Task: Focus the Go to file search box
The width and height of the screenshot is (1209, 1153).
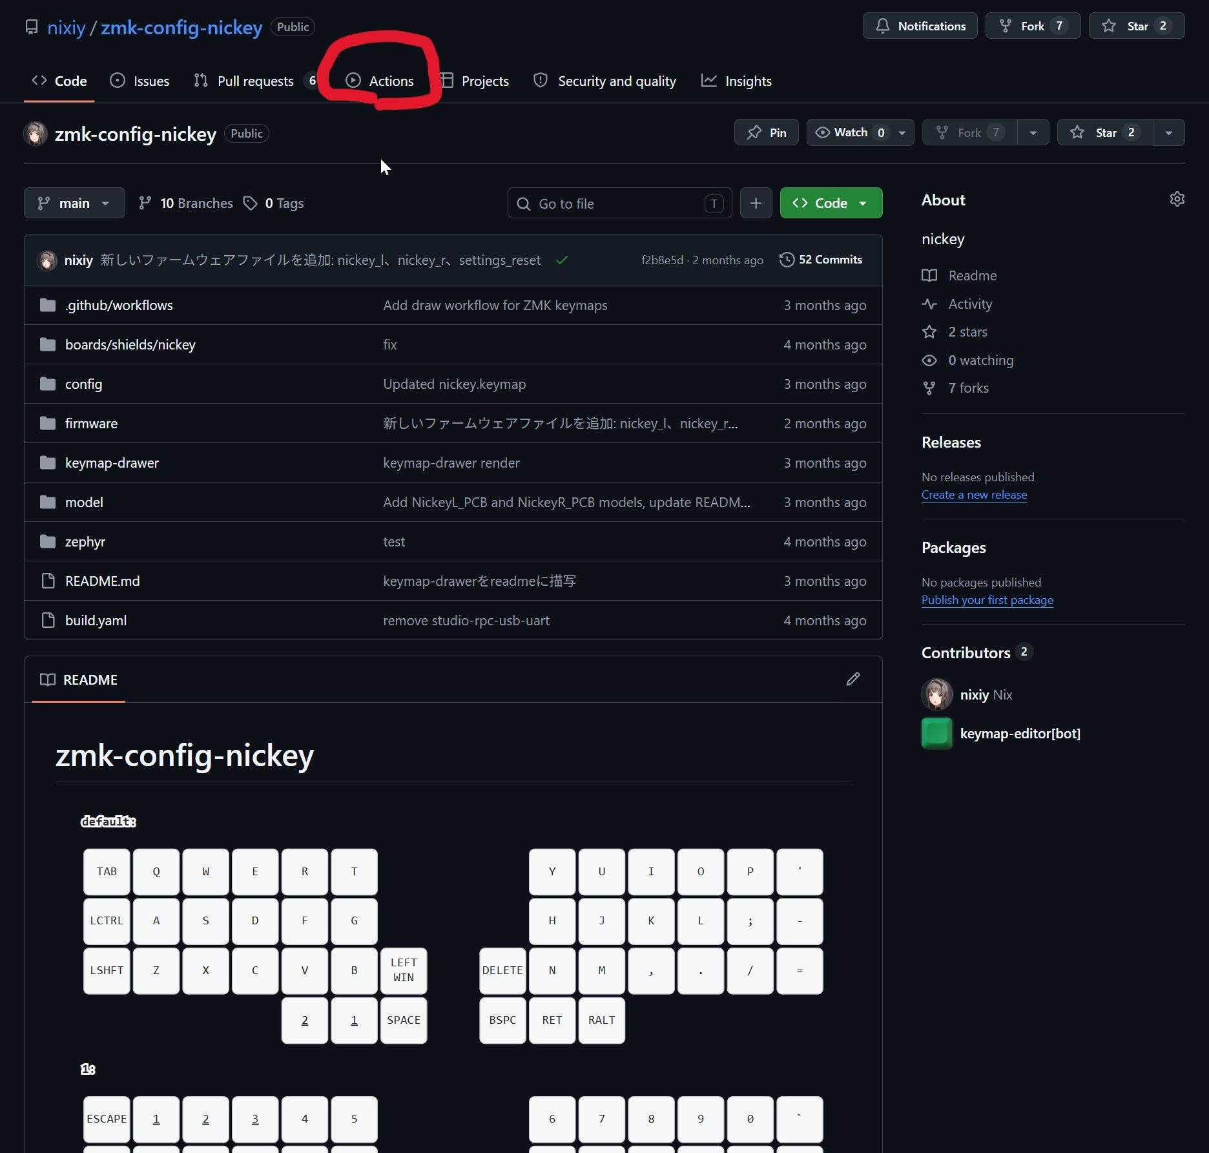Action: pyautogui.click(x=619, y=203)
